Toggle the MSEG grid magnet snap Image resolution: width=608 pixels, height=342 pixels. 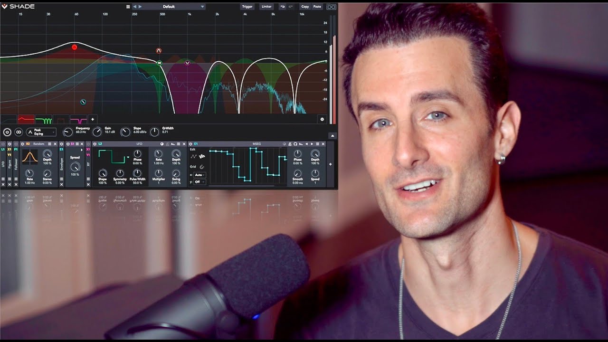[202, 167]
